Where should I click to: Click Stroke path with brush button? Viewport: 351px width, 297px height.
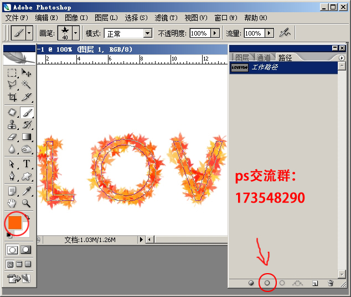(x=267, y=283)
